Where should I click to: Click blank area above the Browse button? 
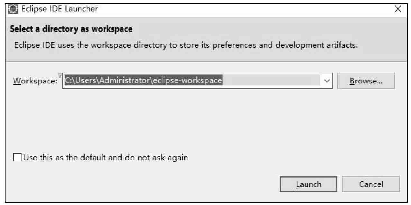point(366,66)
